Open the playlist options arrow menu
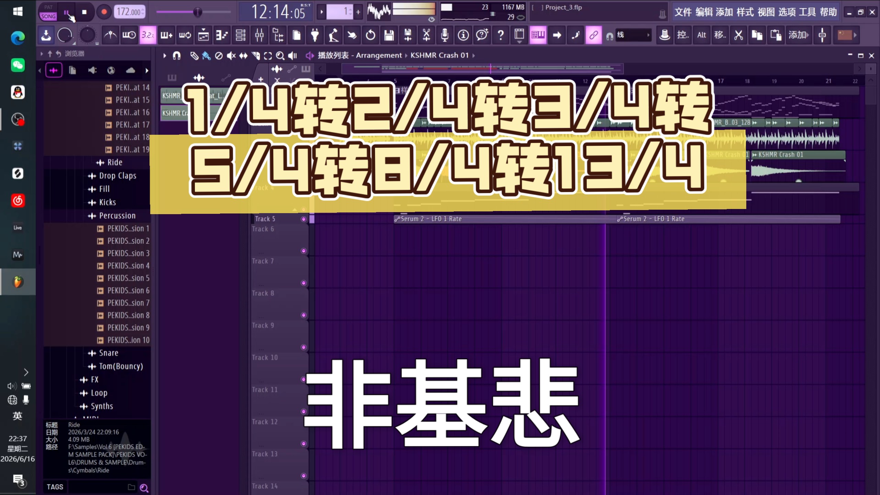Screen dimensions: 880x495 click(165, 55)
